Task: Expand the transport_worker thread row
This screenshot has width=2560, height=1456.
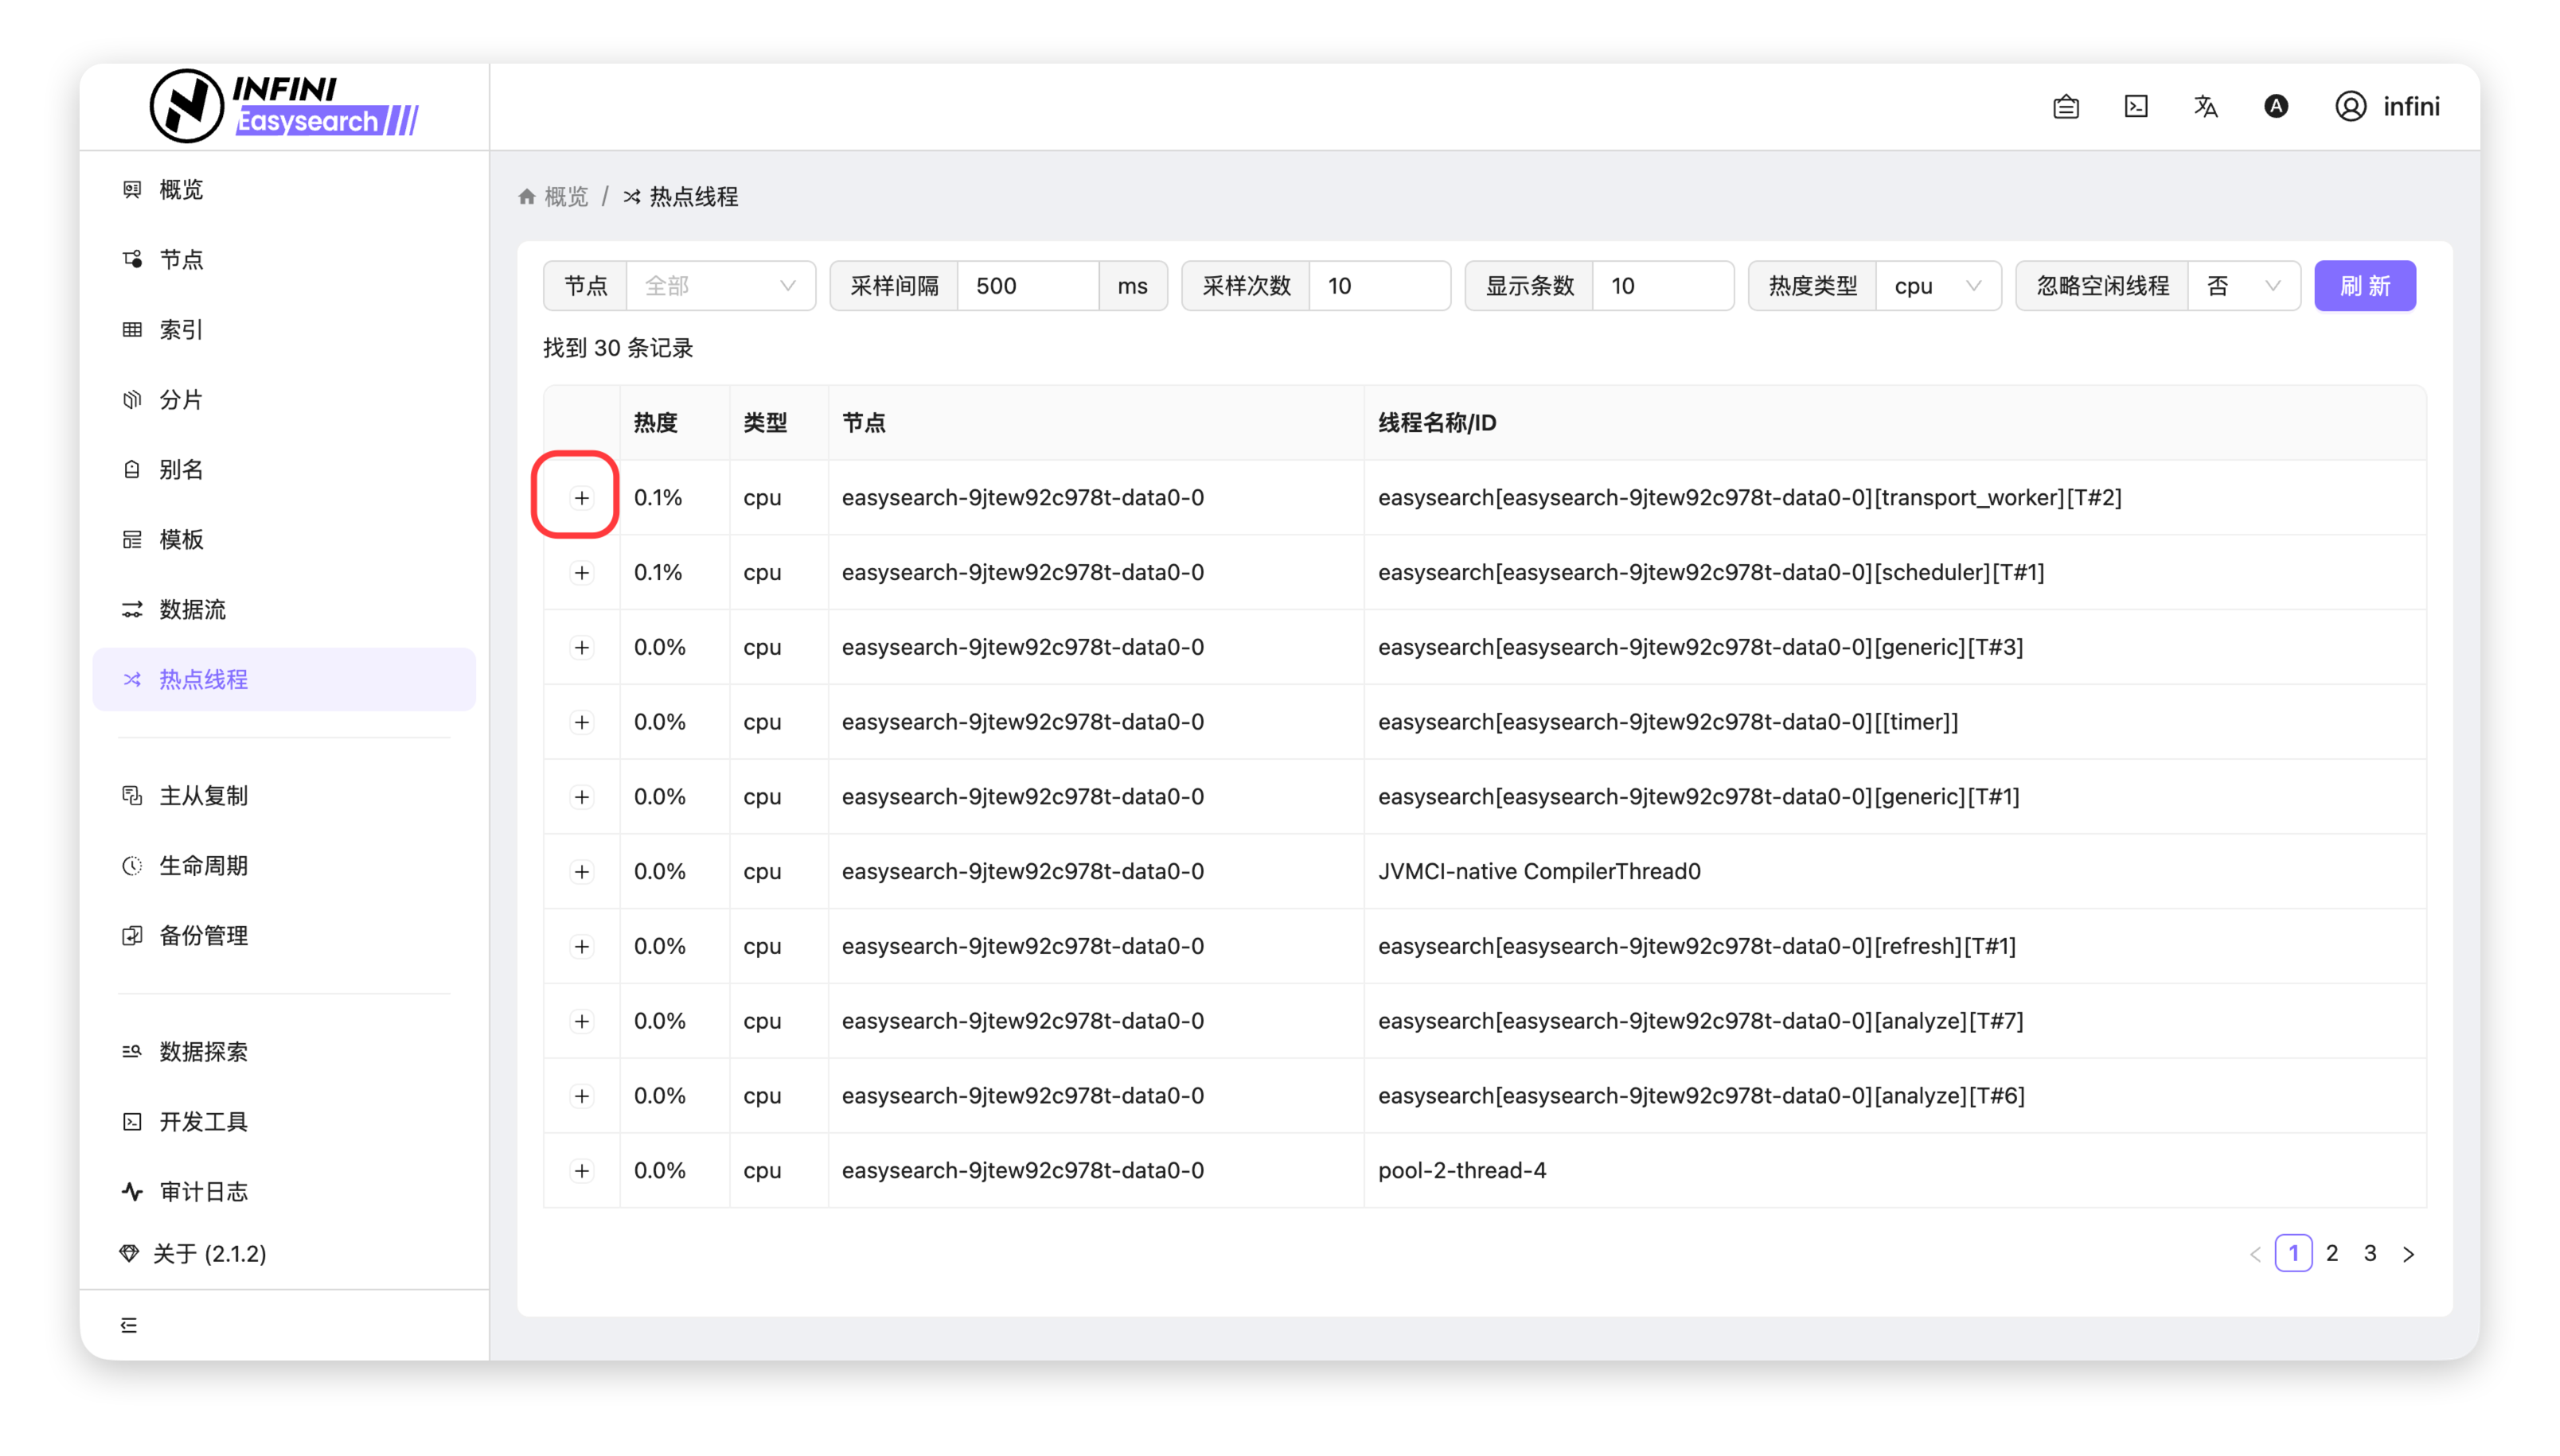Action: [x=581, y=498]
